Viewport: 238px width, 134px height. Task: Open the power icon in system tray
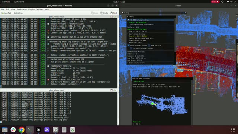tap(235, 2)
